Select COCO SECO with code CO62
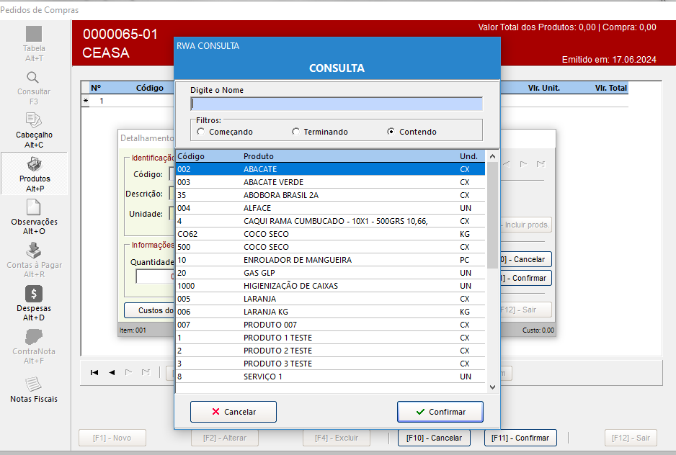Viewport: 676px width, 455px height. coord(330,234)
